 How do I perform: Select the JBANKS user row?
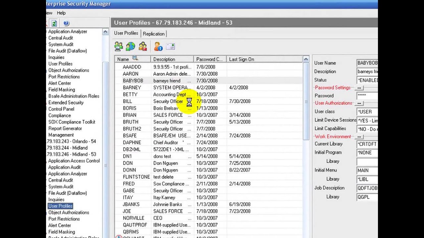point(209,205)
